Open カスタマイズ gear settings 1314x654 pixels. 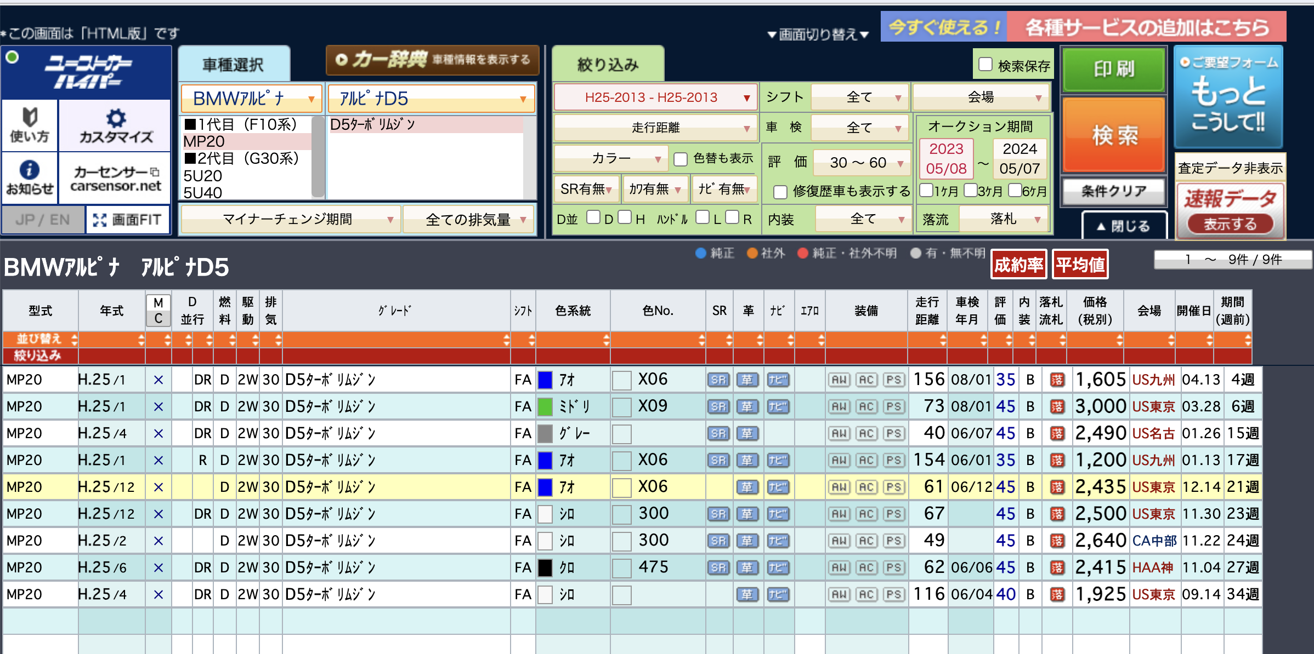[x=115, y=125]
